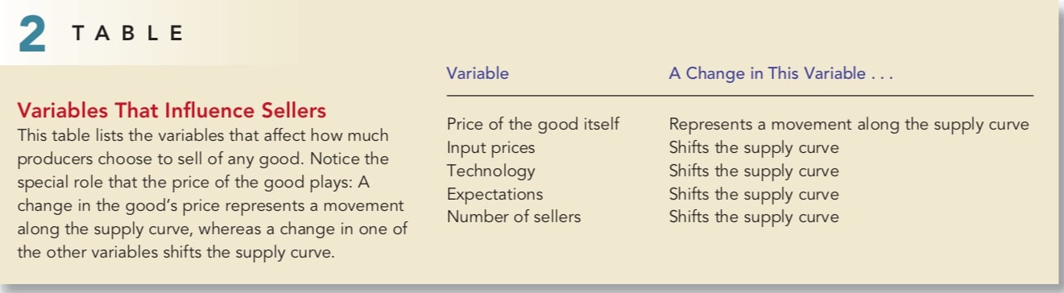Screen dimensions: 1064x293
Task: Select the 'Technology' variable cell
Action: [491, 171]
